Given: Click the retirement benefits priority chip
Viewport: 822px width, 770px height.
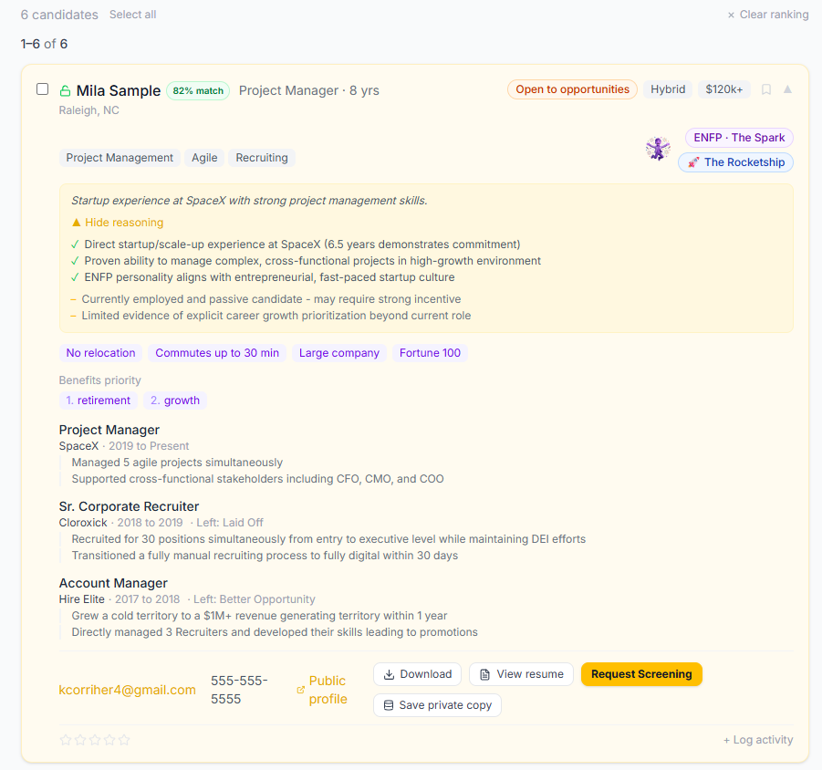Looking at the screenshot, I should (x=98, y=401).
